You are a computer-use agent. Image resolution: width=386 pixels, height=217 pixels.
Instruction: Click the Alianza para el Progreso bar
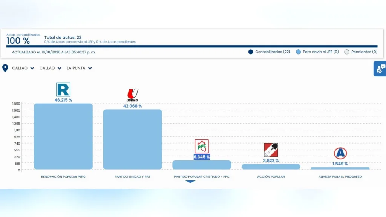340,168
